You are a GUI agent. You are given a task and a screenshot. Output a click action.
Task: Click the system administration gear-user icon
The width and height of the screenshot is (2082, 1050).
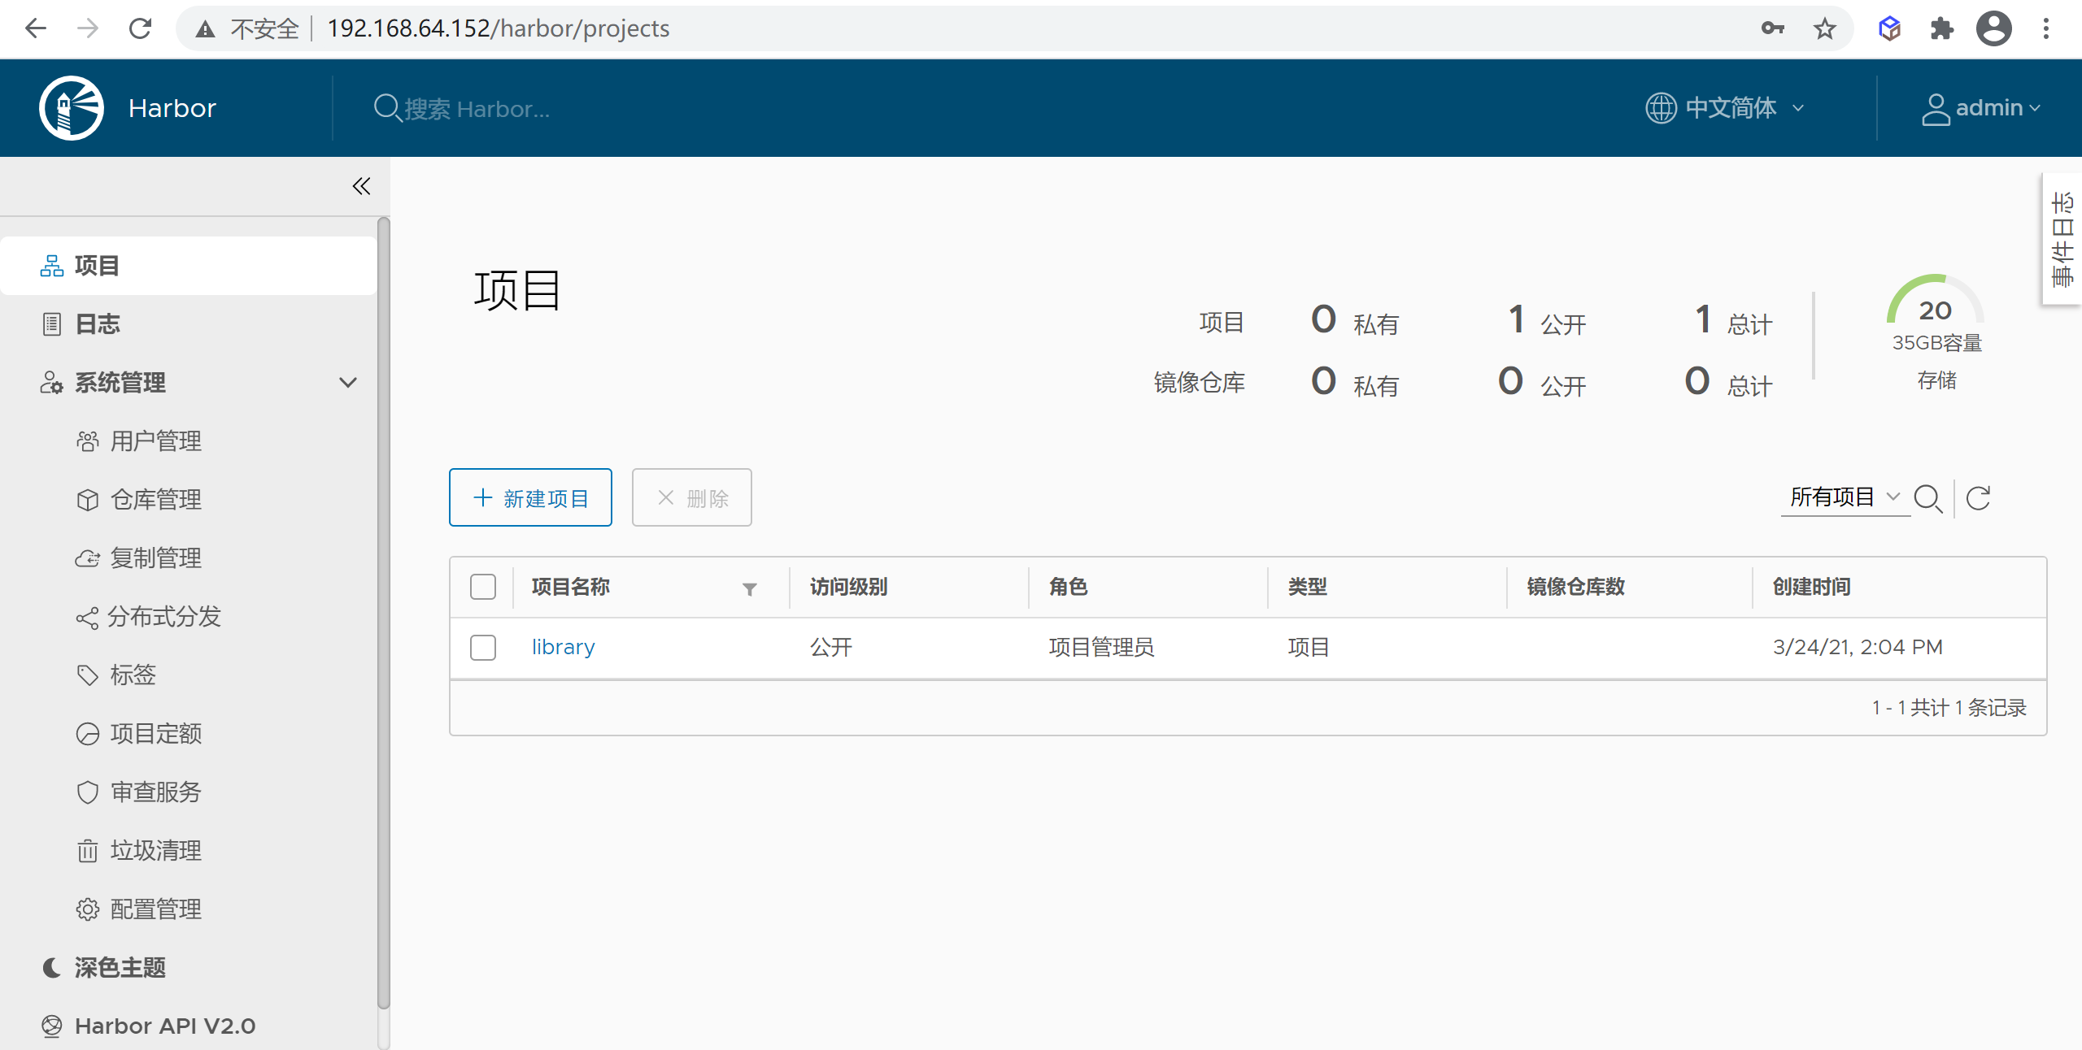coord(52,383)
